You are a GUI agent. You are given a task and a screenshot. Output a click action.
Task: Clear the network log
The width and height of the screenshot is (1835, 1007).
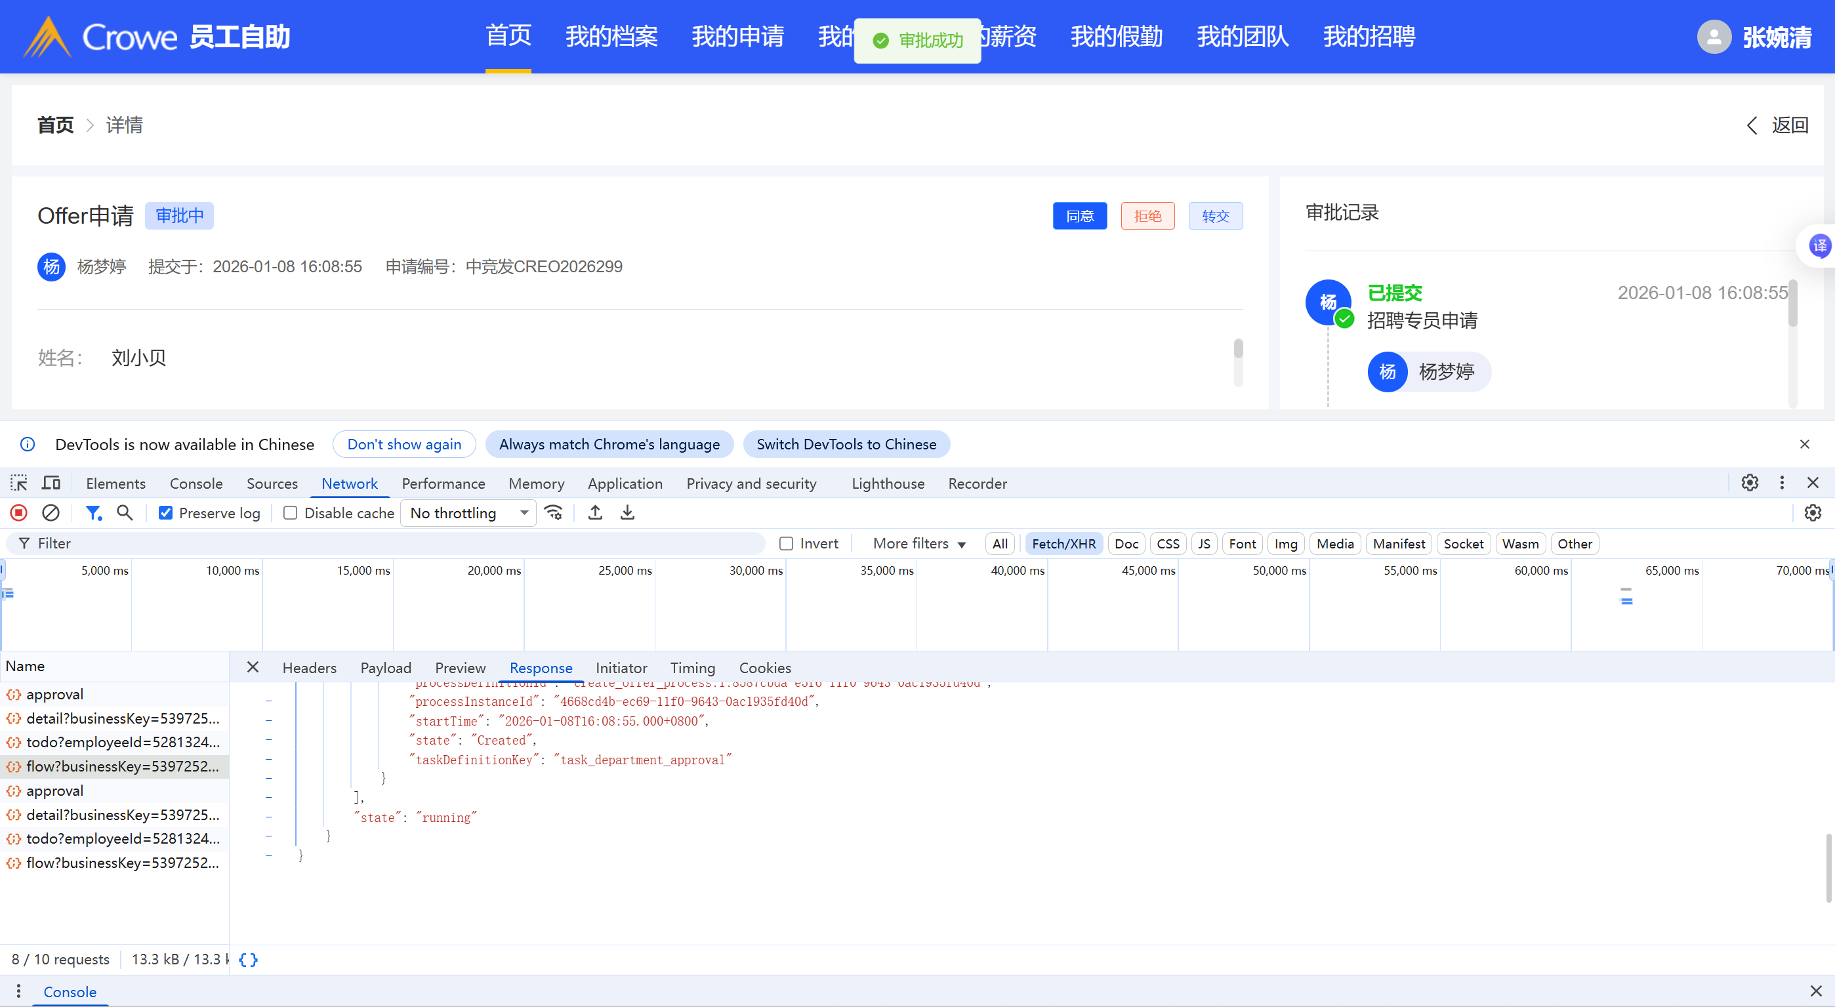pos(51,513)
